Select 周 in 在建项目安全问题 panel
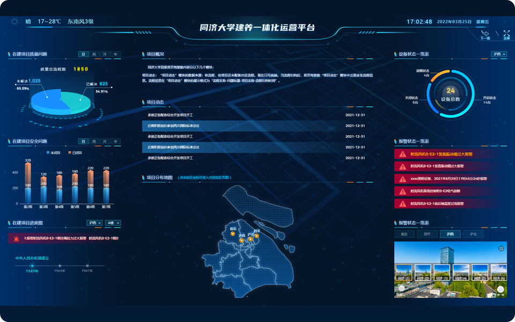 click(94, 142)
